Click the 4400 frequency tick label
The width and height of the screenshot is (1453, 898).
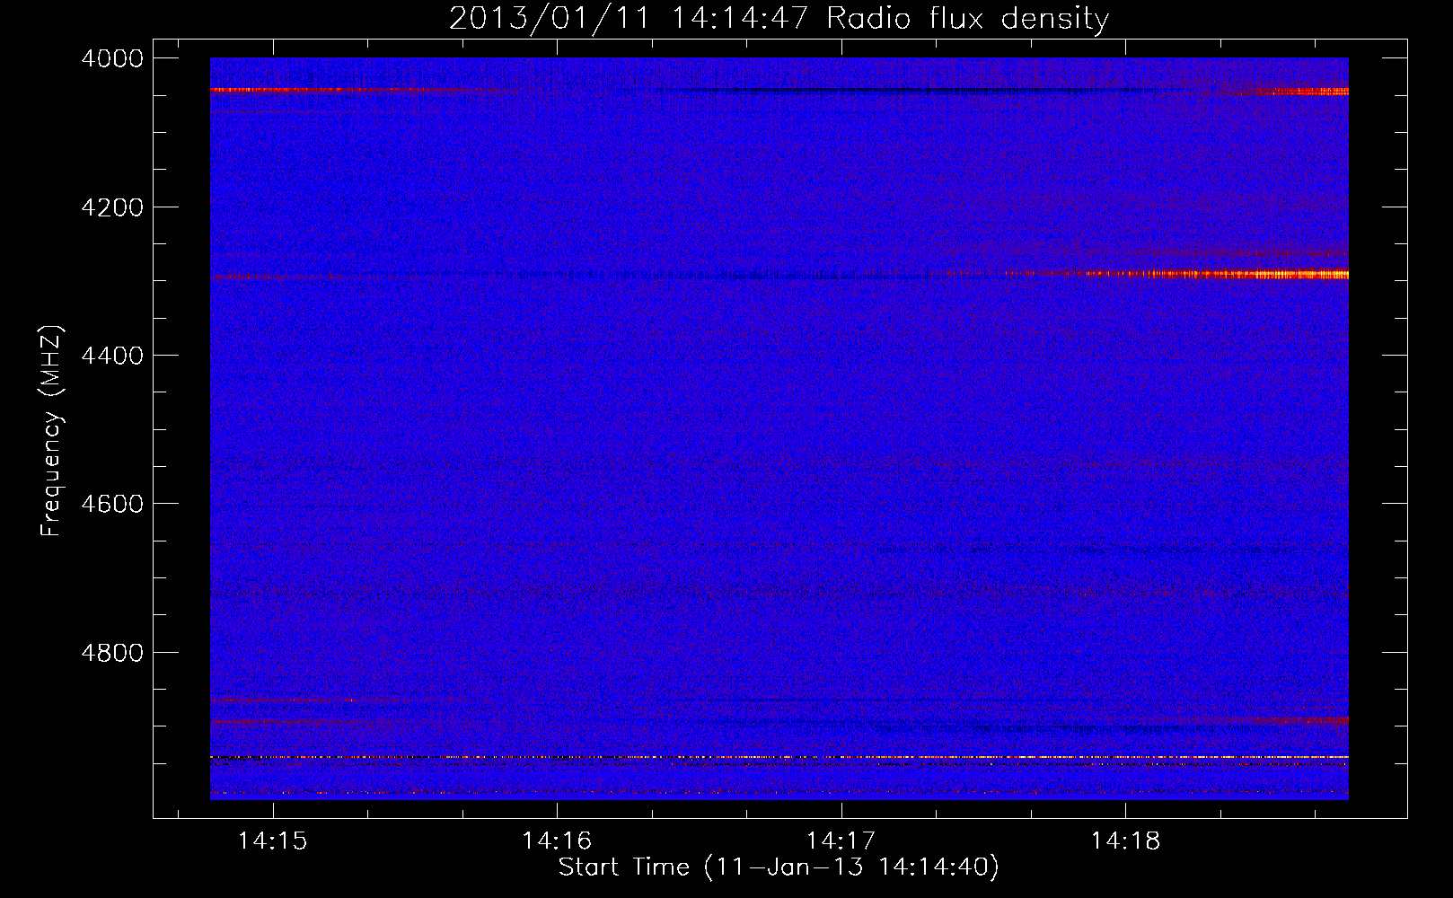coord(112,356)
